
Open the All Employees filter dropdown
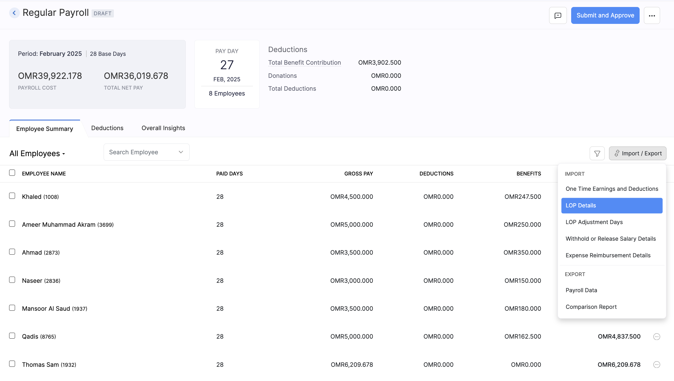(37, 153)
